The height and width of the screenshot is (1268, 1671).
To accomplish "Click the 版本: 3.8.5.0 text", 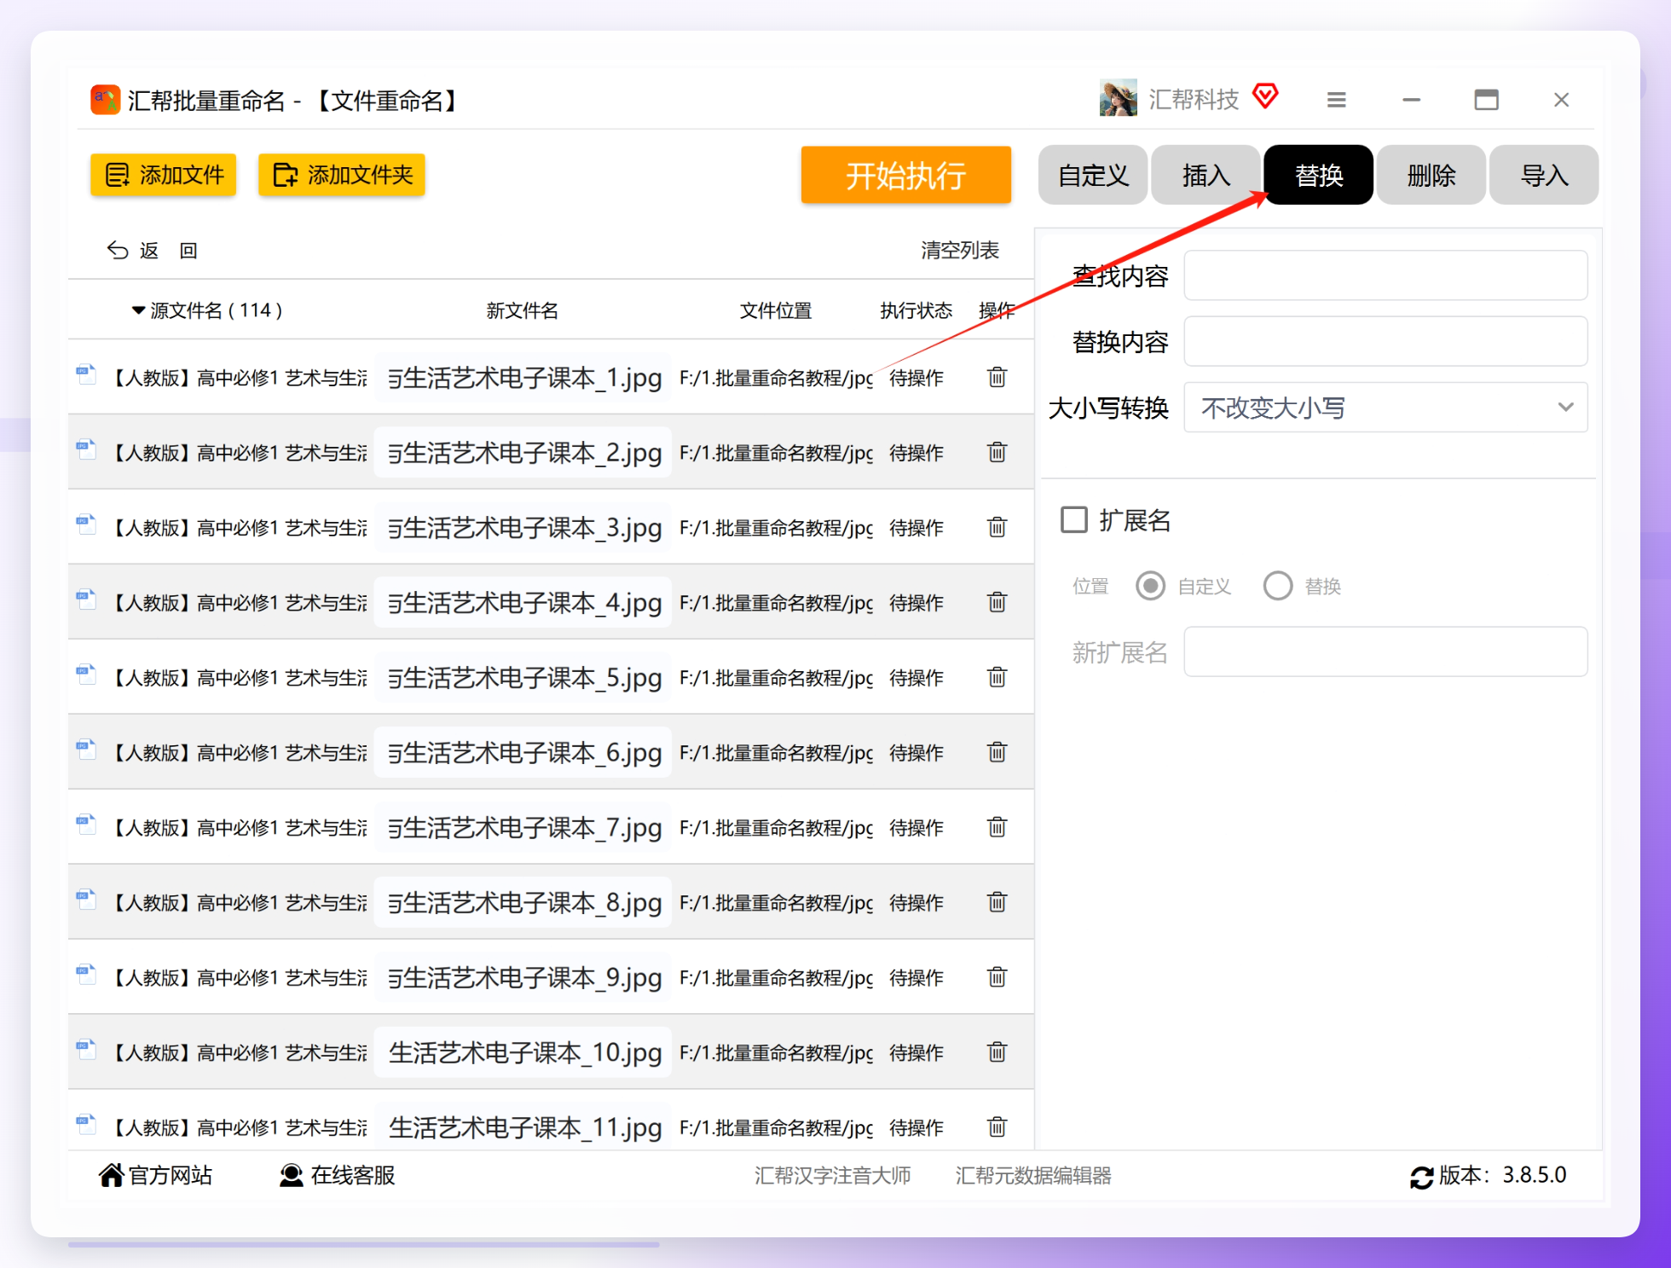I will point(1502,1175).
